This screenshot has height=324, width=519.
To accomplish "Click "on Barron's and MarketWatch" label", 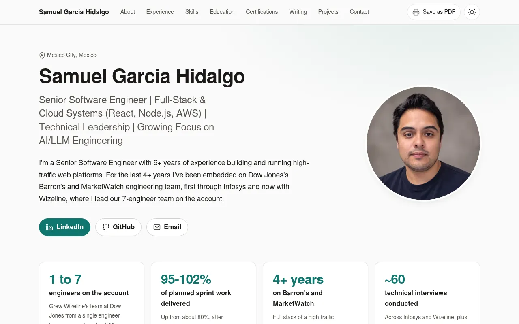I will coord(298,298).
